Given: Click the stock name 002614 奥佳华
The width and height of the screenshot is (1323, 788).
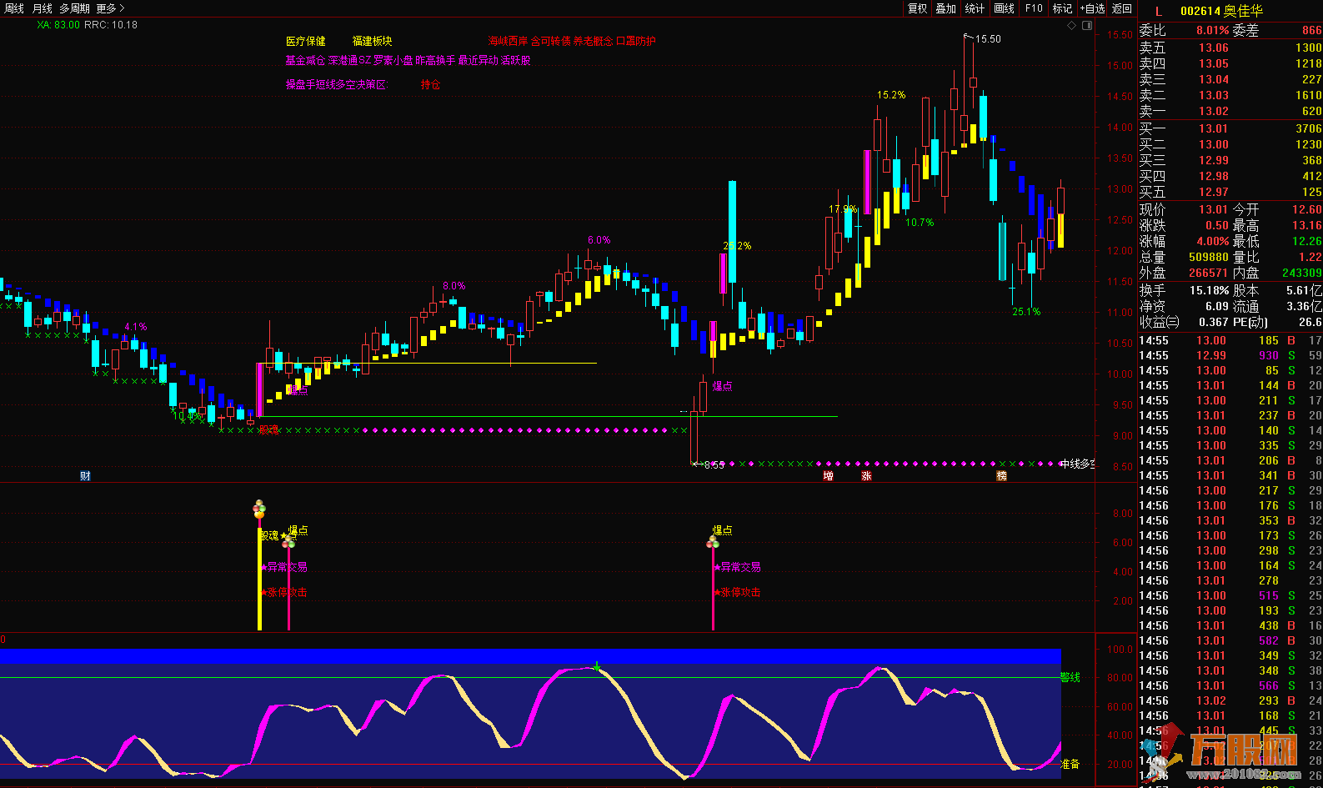Looking at the screenshot, I should click(x=1221, y=11).
